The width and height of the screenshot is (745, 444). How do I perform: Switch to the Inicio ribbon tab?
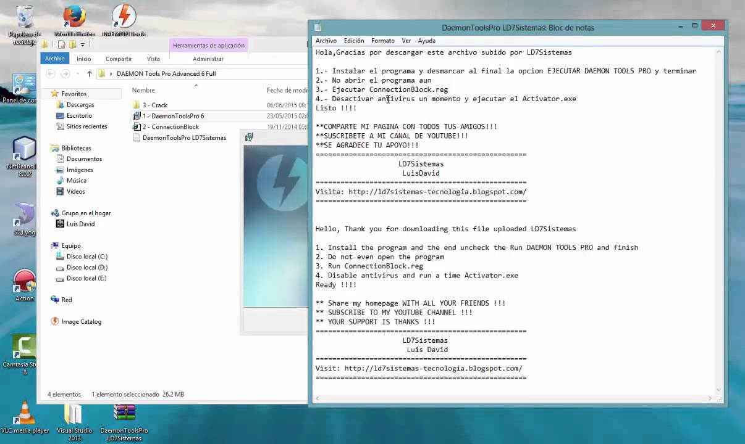click(84, 59)
